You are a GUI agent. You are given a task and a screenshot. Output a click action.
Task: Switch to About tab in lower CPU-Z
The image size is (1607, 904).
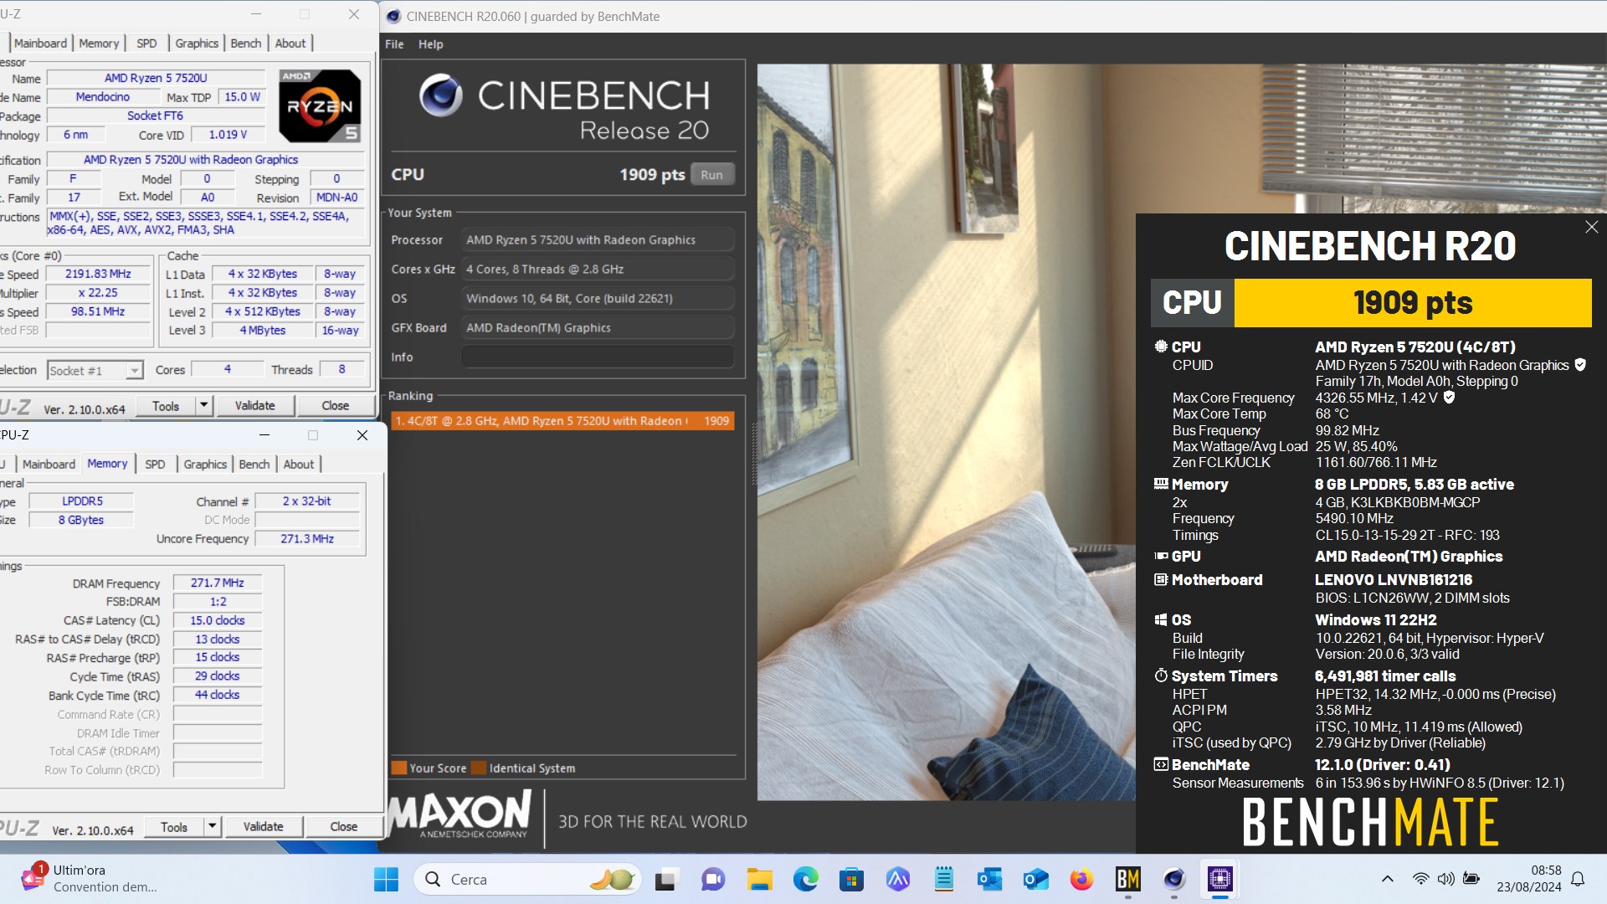tap(299, 465)
